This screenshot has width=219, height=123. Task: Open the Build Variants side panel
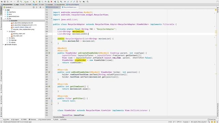pos(1,112)
